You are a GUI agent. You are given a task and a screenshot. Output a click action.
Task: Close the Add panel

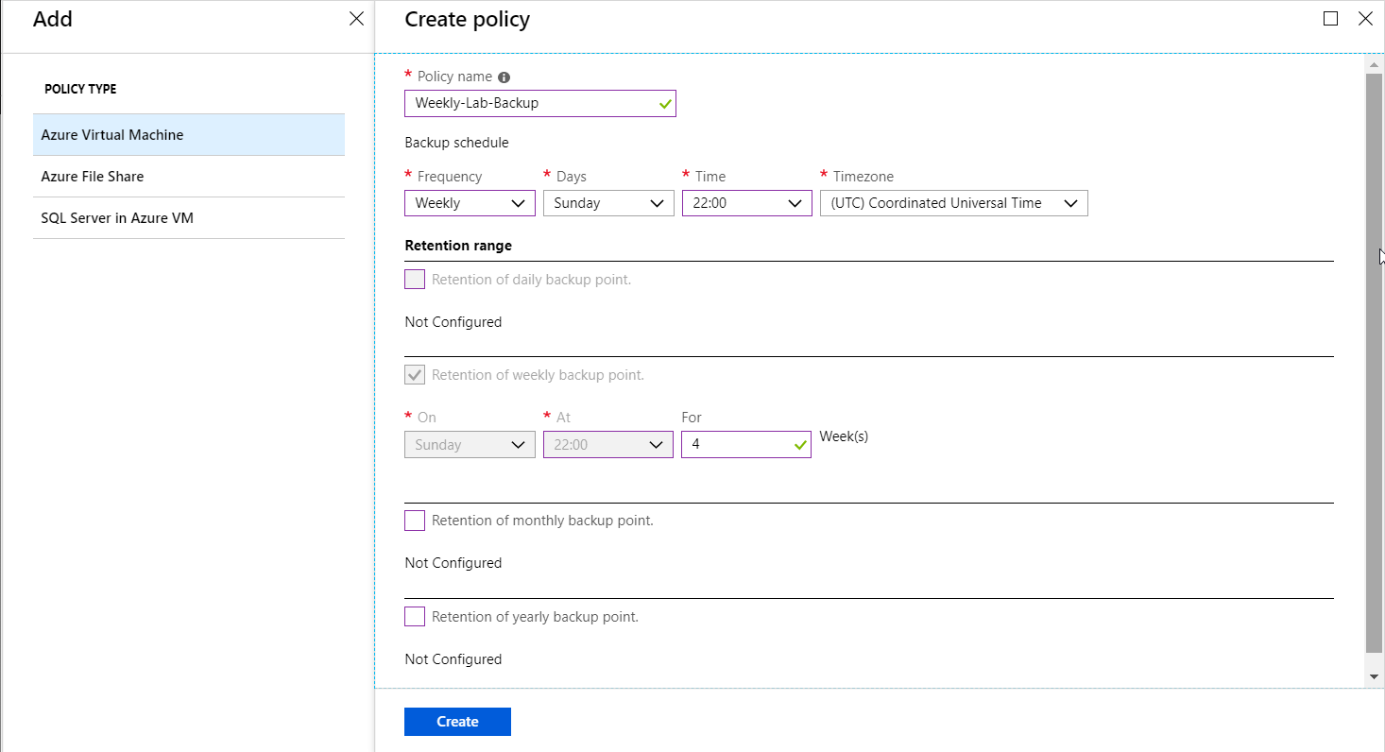pyautogui.click(x=356, y=19)
